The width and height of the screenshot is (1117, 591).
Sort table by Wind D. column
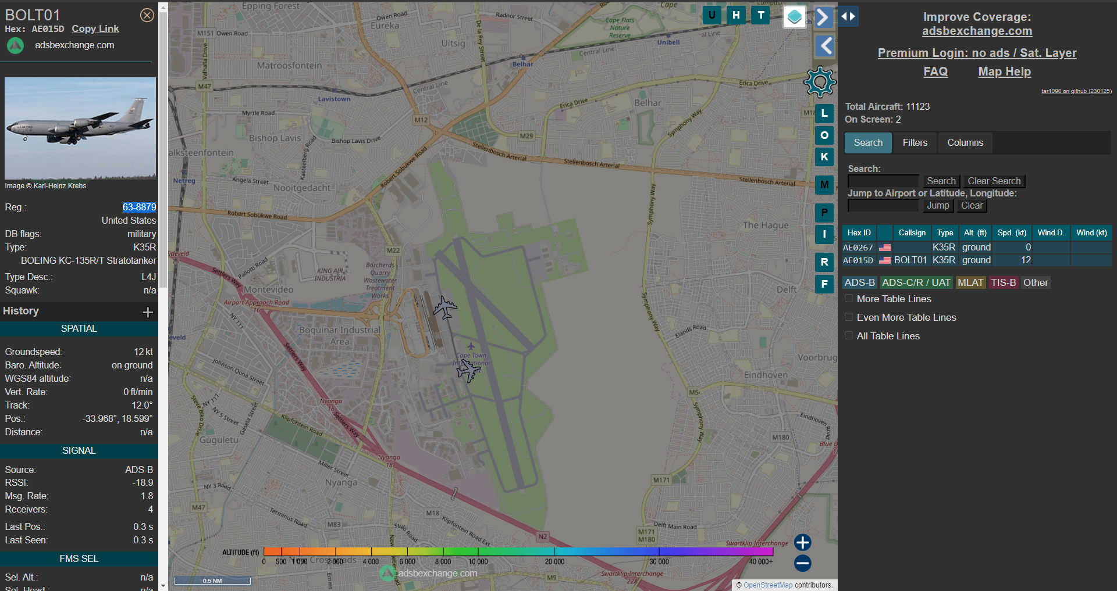[x=1051, y=233]
